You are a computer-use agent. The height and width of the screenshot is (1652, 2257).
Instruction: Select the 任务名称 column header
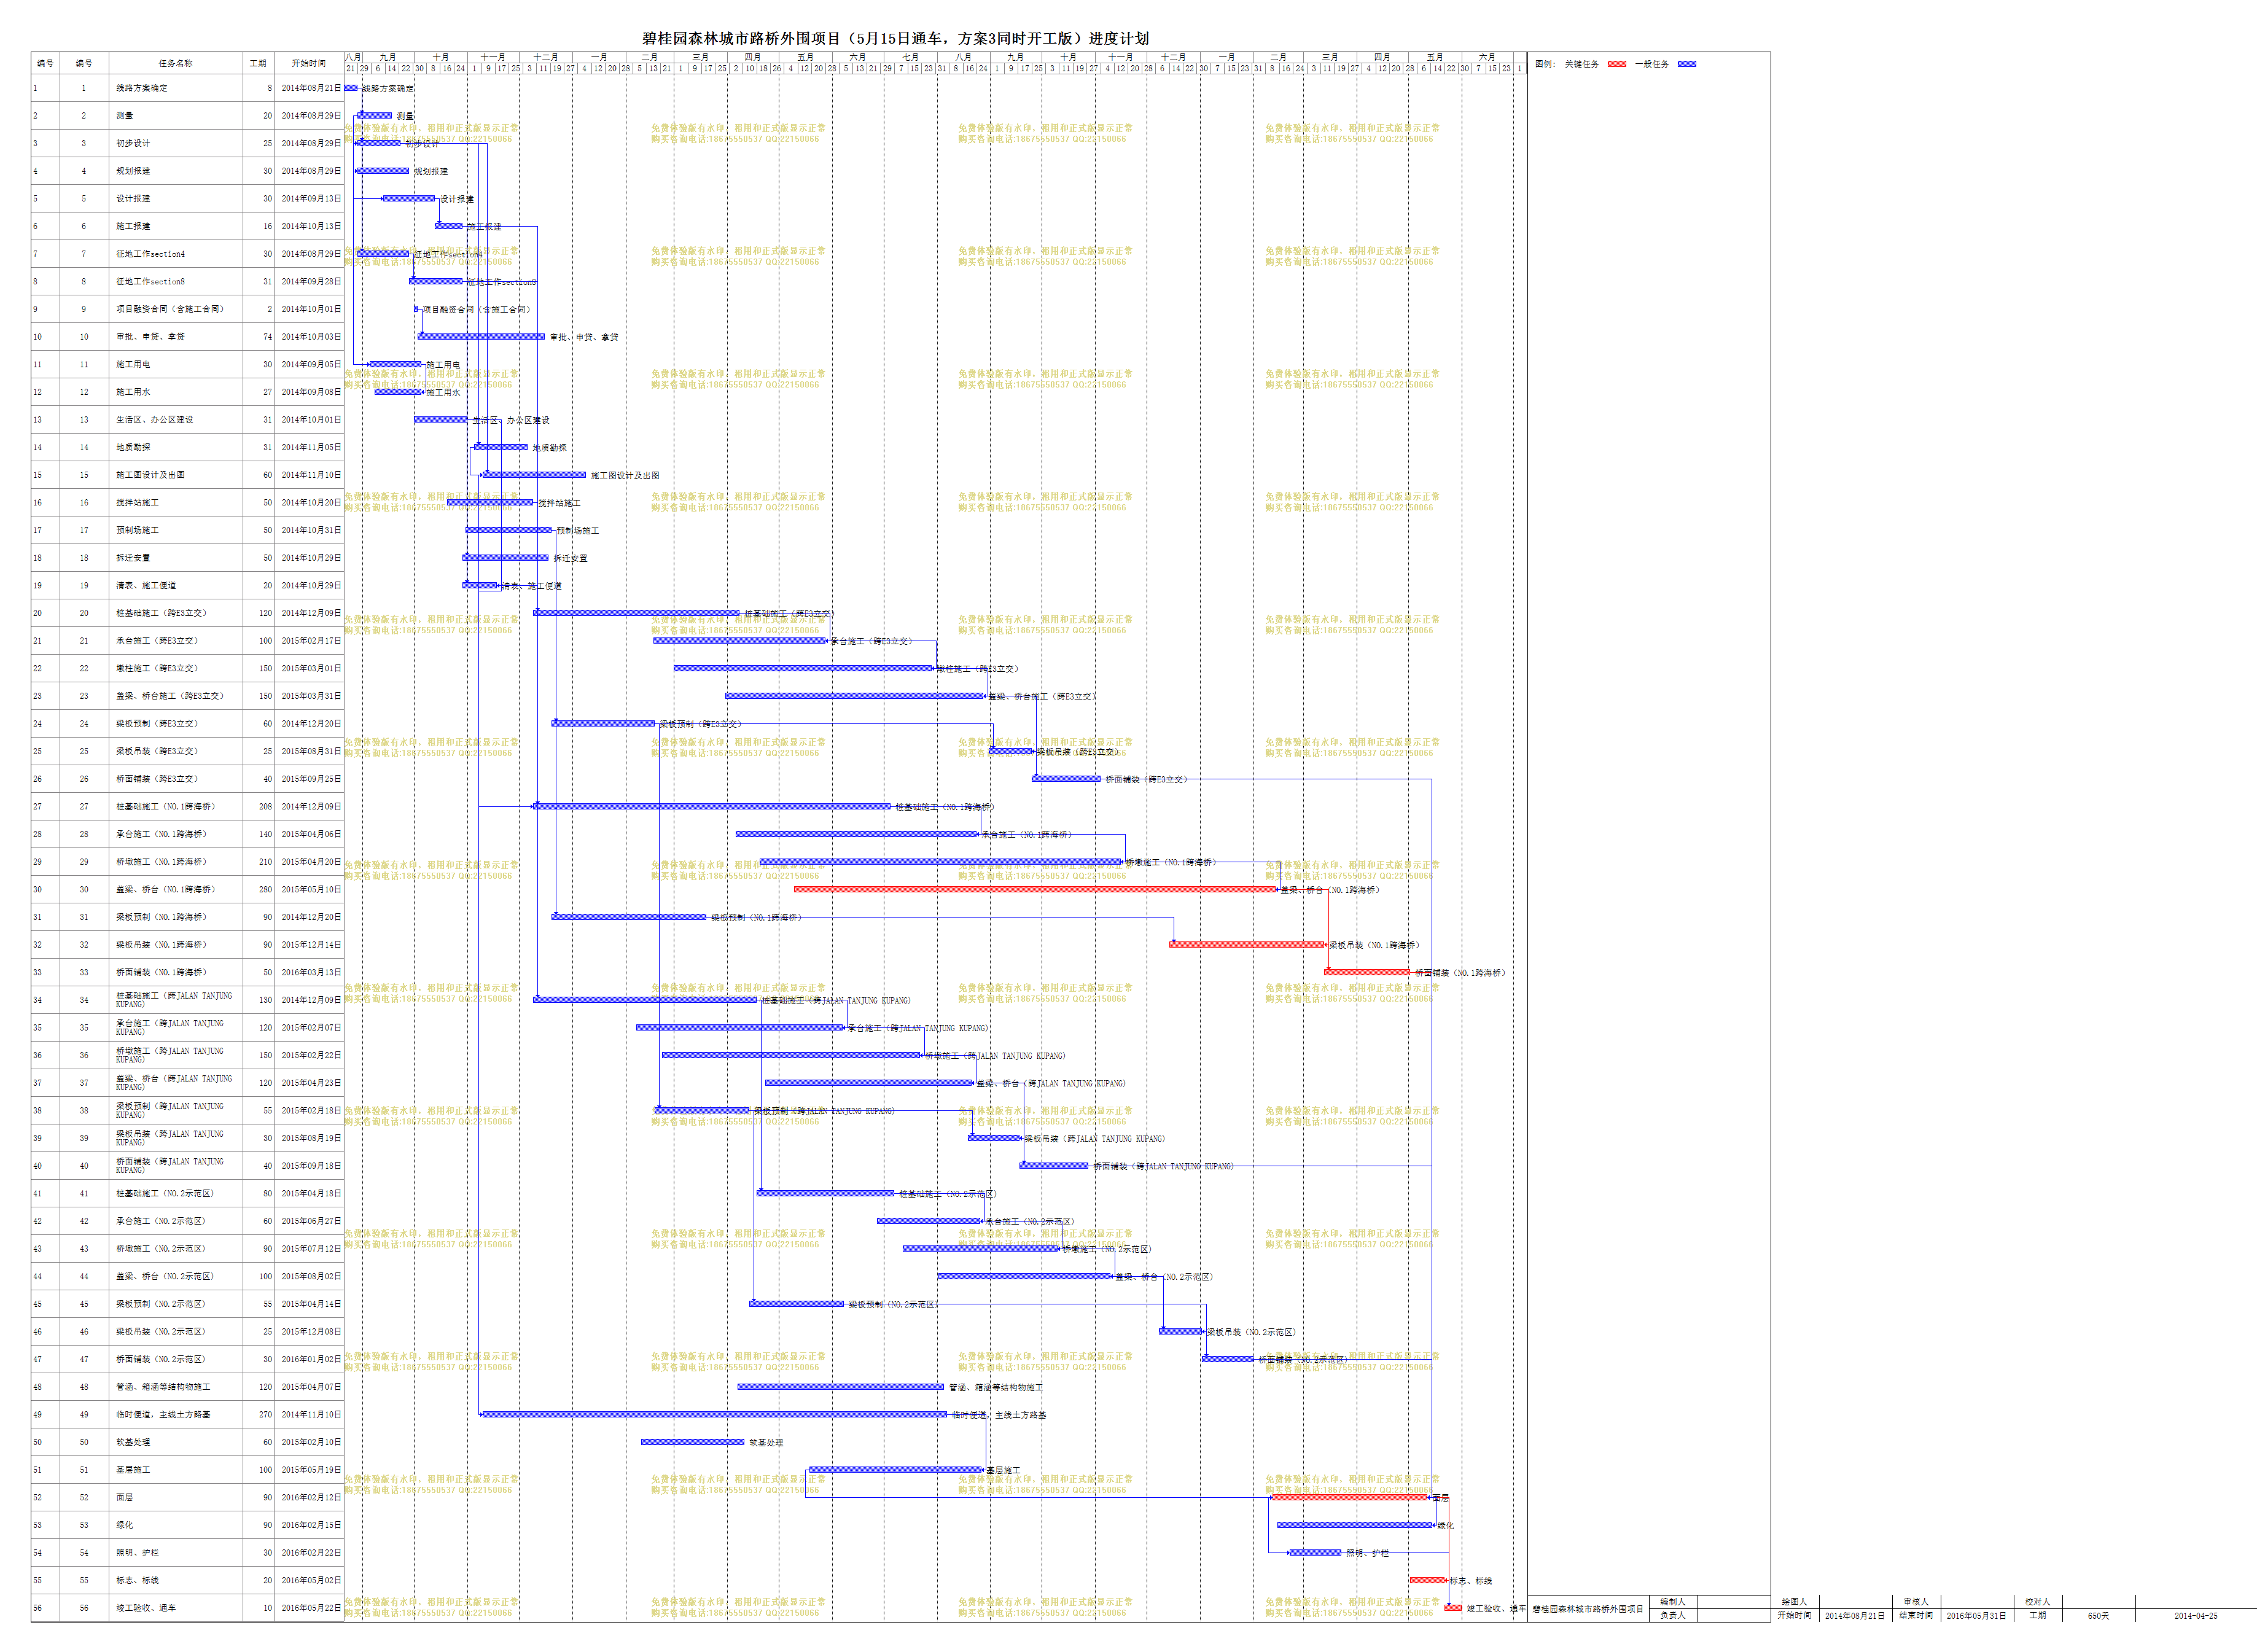pyautogui.click(x=176, y=63)
